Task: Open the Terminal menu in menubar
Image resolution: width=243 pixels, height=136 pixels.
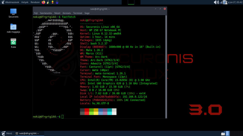Action: click(78, 13)
